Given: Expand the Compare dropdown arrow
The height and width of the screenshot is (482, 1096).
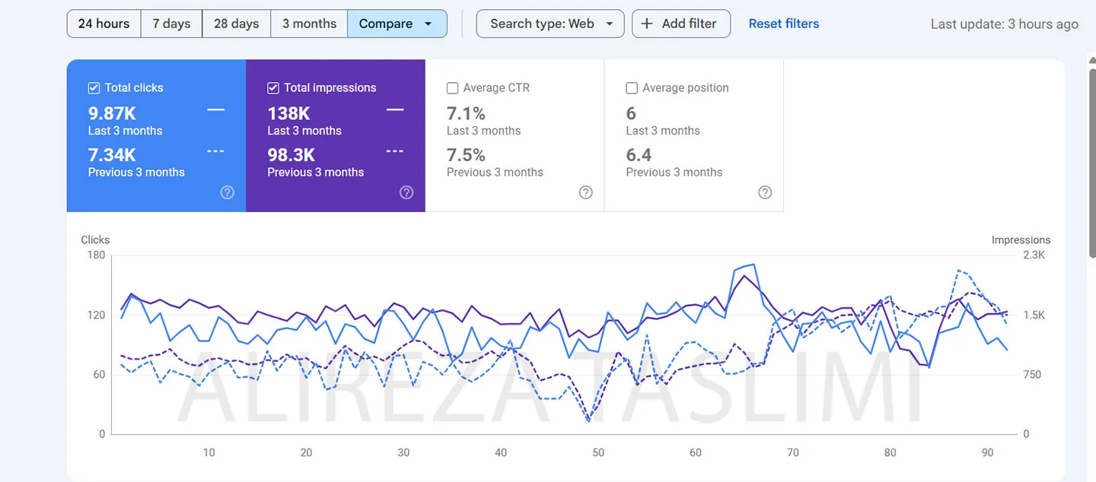Looking at the screenshot, I should [x=429, y=24].
